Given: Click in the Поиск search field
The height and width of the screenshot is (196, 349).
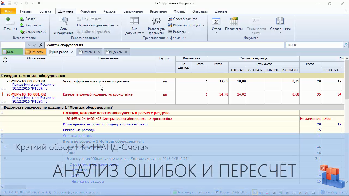Looking at the screenshot, I should (314, 45).
